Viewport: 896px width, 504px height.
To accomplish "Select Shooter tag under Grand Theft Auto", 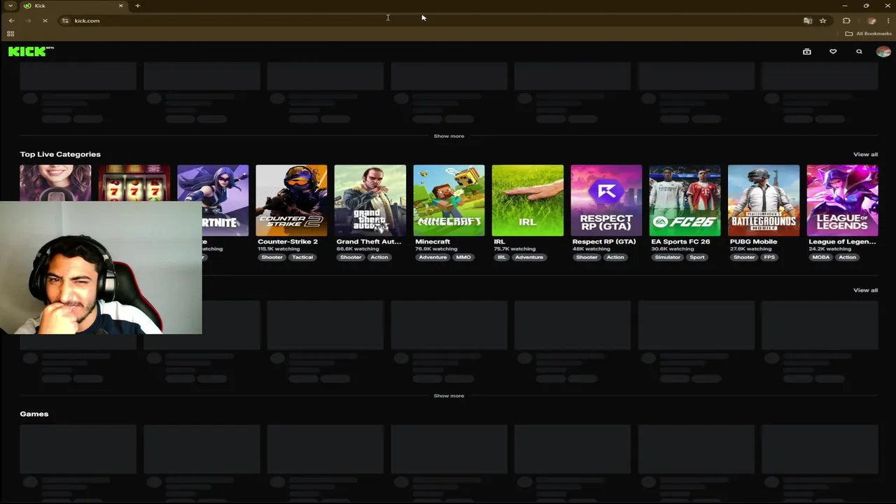I will click(351, 257).
